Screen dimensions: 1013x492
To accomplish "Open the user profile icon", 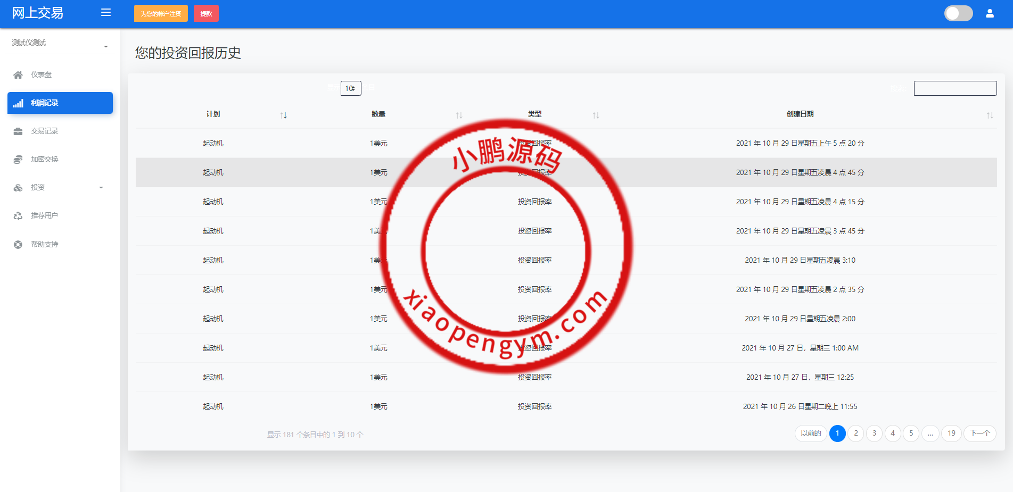I will tap(990, 13).
